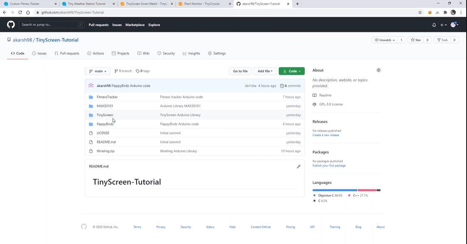
Task: Click the MAX30101 folder icon
Action: click(91, 106)
